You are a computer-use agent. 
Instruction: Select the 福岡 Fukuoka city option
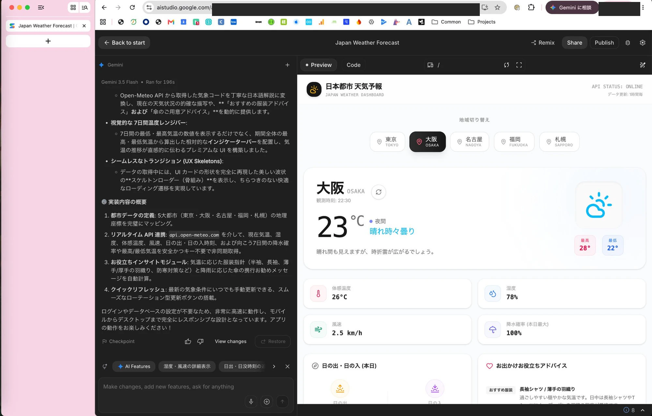[x=514, y=142]
